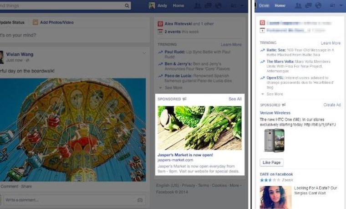346x209 pixels.
Task: Select Add Photos/Video tab
Action: coord(57,22)
